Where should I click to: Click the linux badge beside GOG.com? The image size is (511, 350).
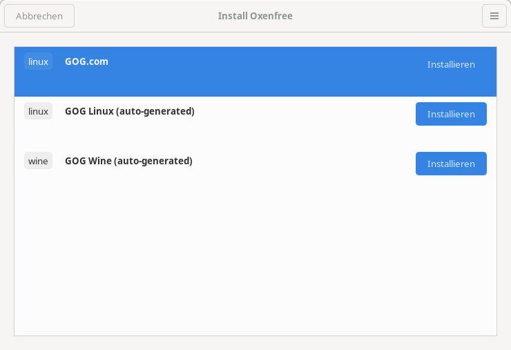[38, 61]
